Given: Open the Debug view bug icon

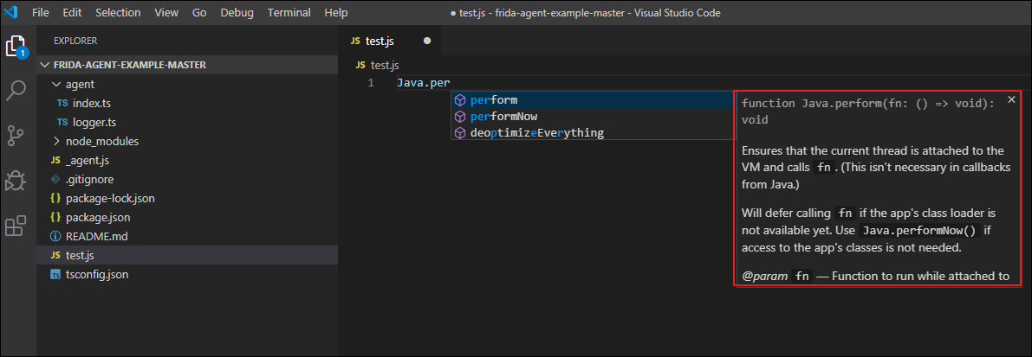Looking at the screenshot, I should tap(16, 181).
